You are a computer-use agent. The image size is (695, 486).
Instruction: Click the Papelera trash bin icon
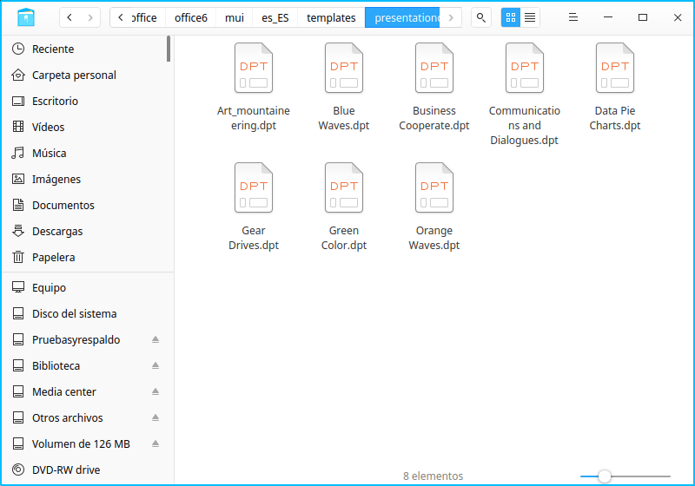click(18, 257)
